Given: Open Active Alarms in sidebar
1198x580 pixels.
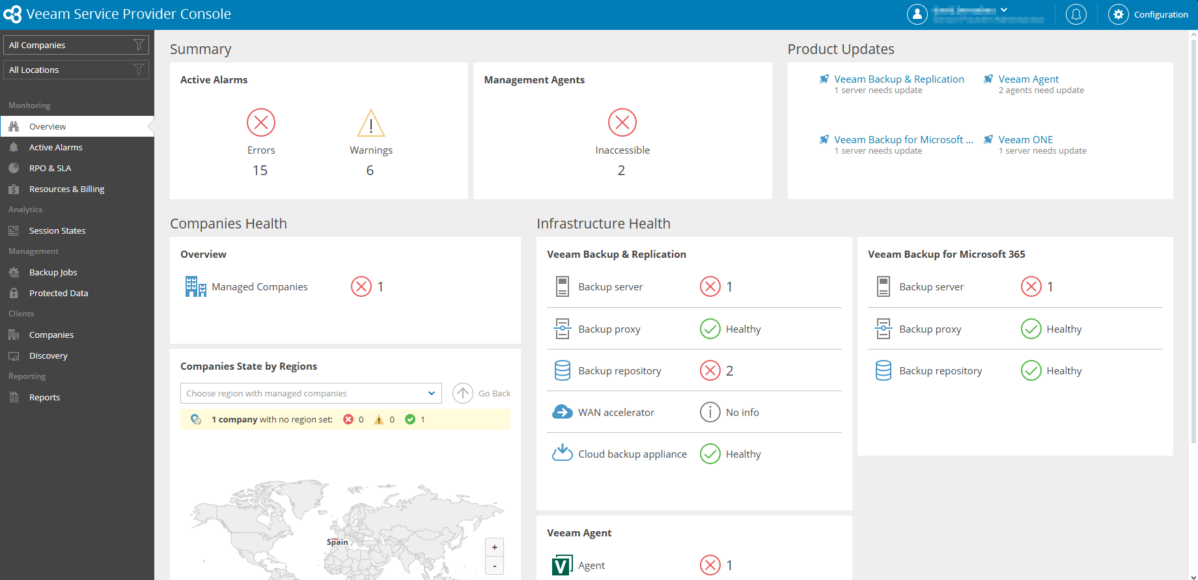Looking at the screenshot, I should click(x=55, y=147).
